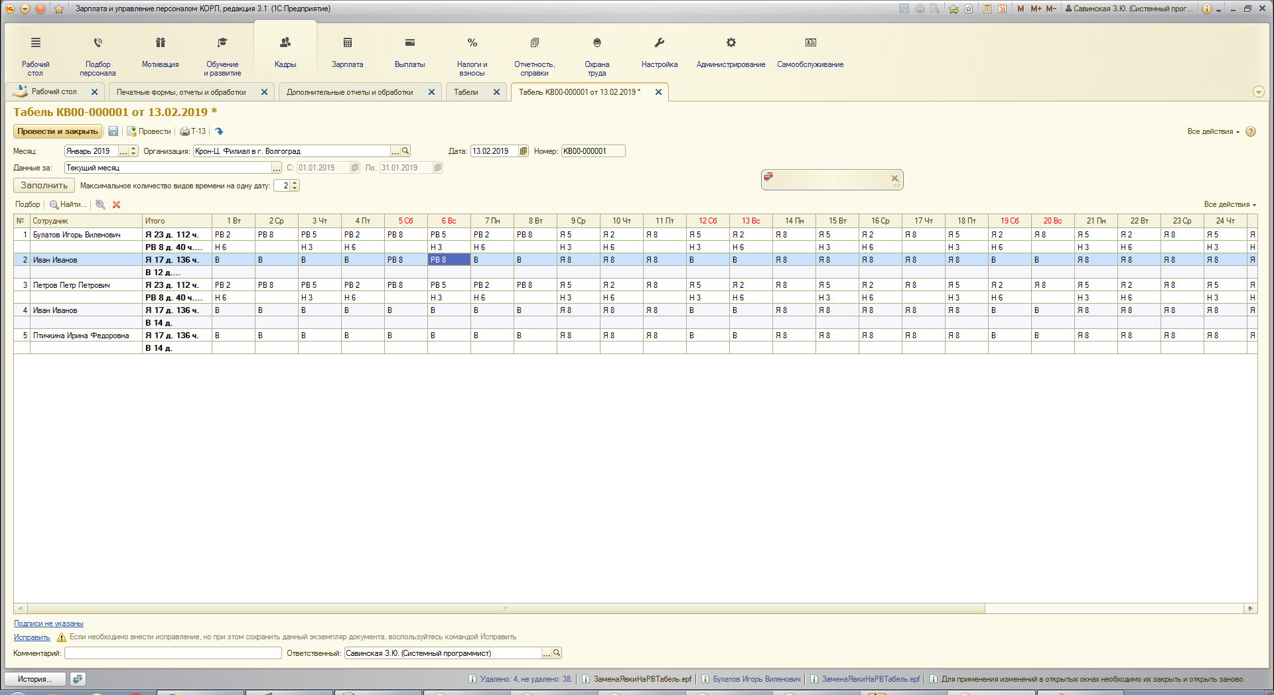Open the Мотивация section

click(x=160, y=54)
